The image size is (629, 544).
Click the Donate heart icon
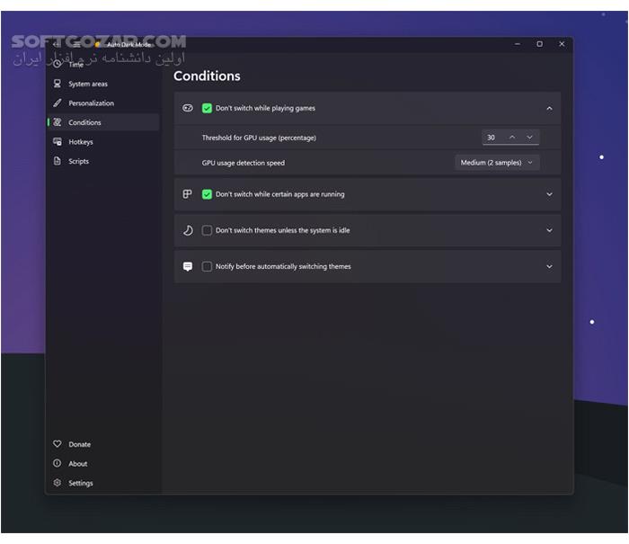coord(58,443)
